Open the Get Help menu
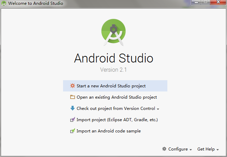 point(208,149)
